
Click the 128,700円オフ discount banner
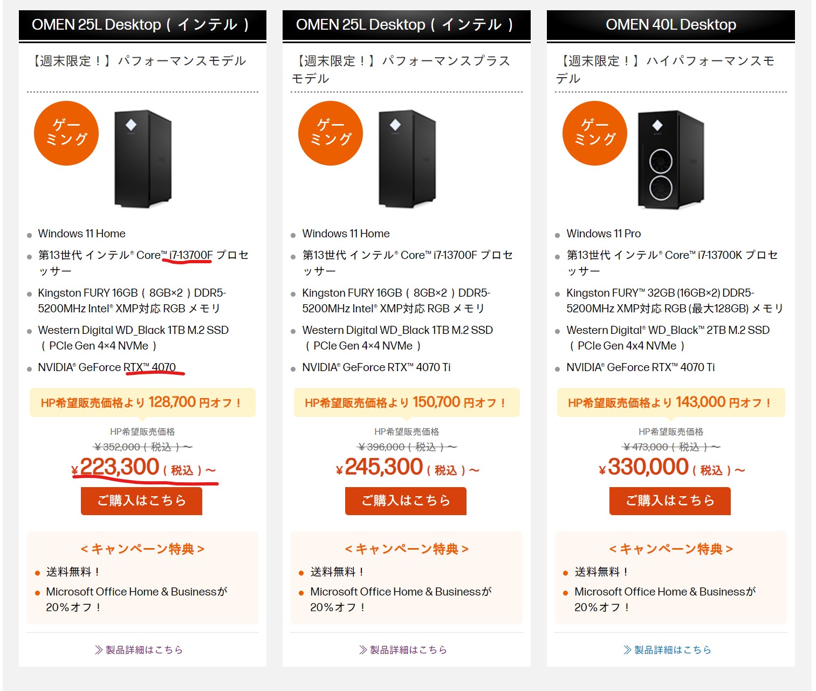pyautogui.click(x=142, y=402)
